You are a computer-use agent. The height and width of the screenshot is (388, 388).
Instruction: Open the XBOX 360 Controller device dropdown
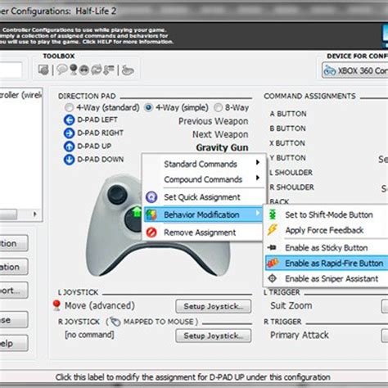click(x=354, y=70)
